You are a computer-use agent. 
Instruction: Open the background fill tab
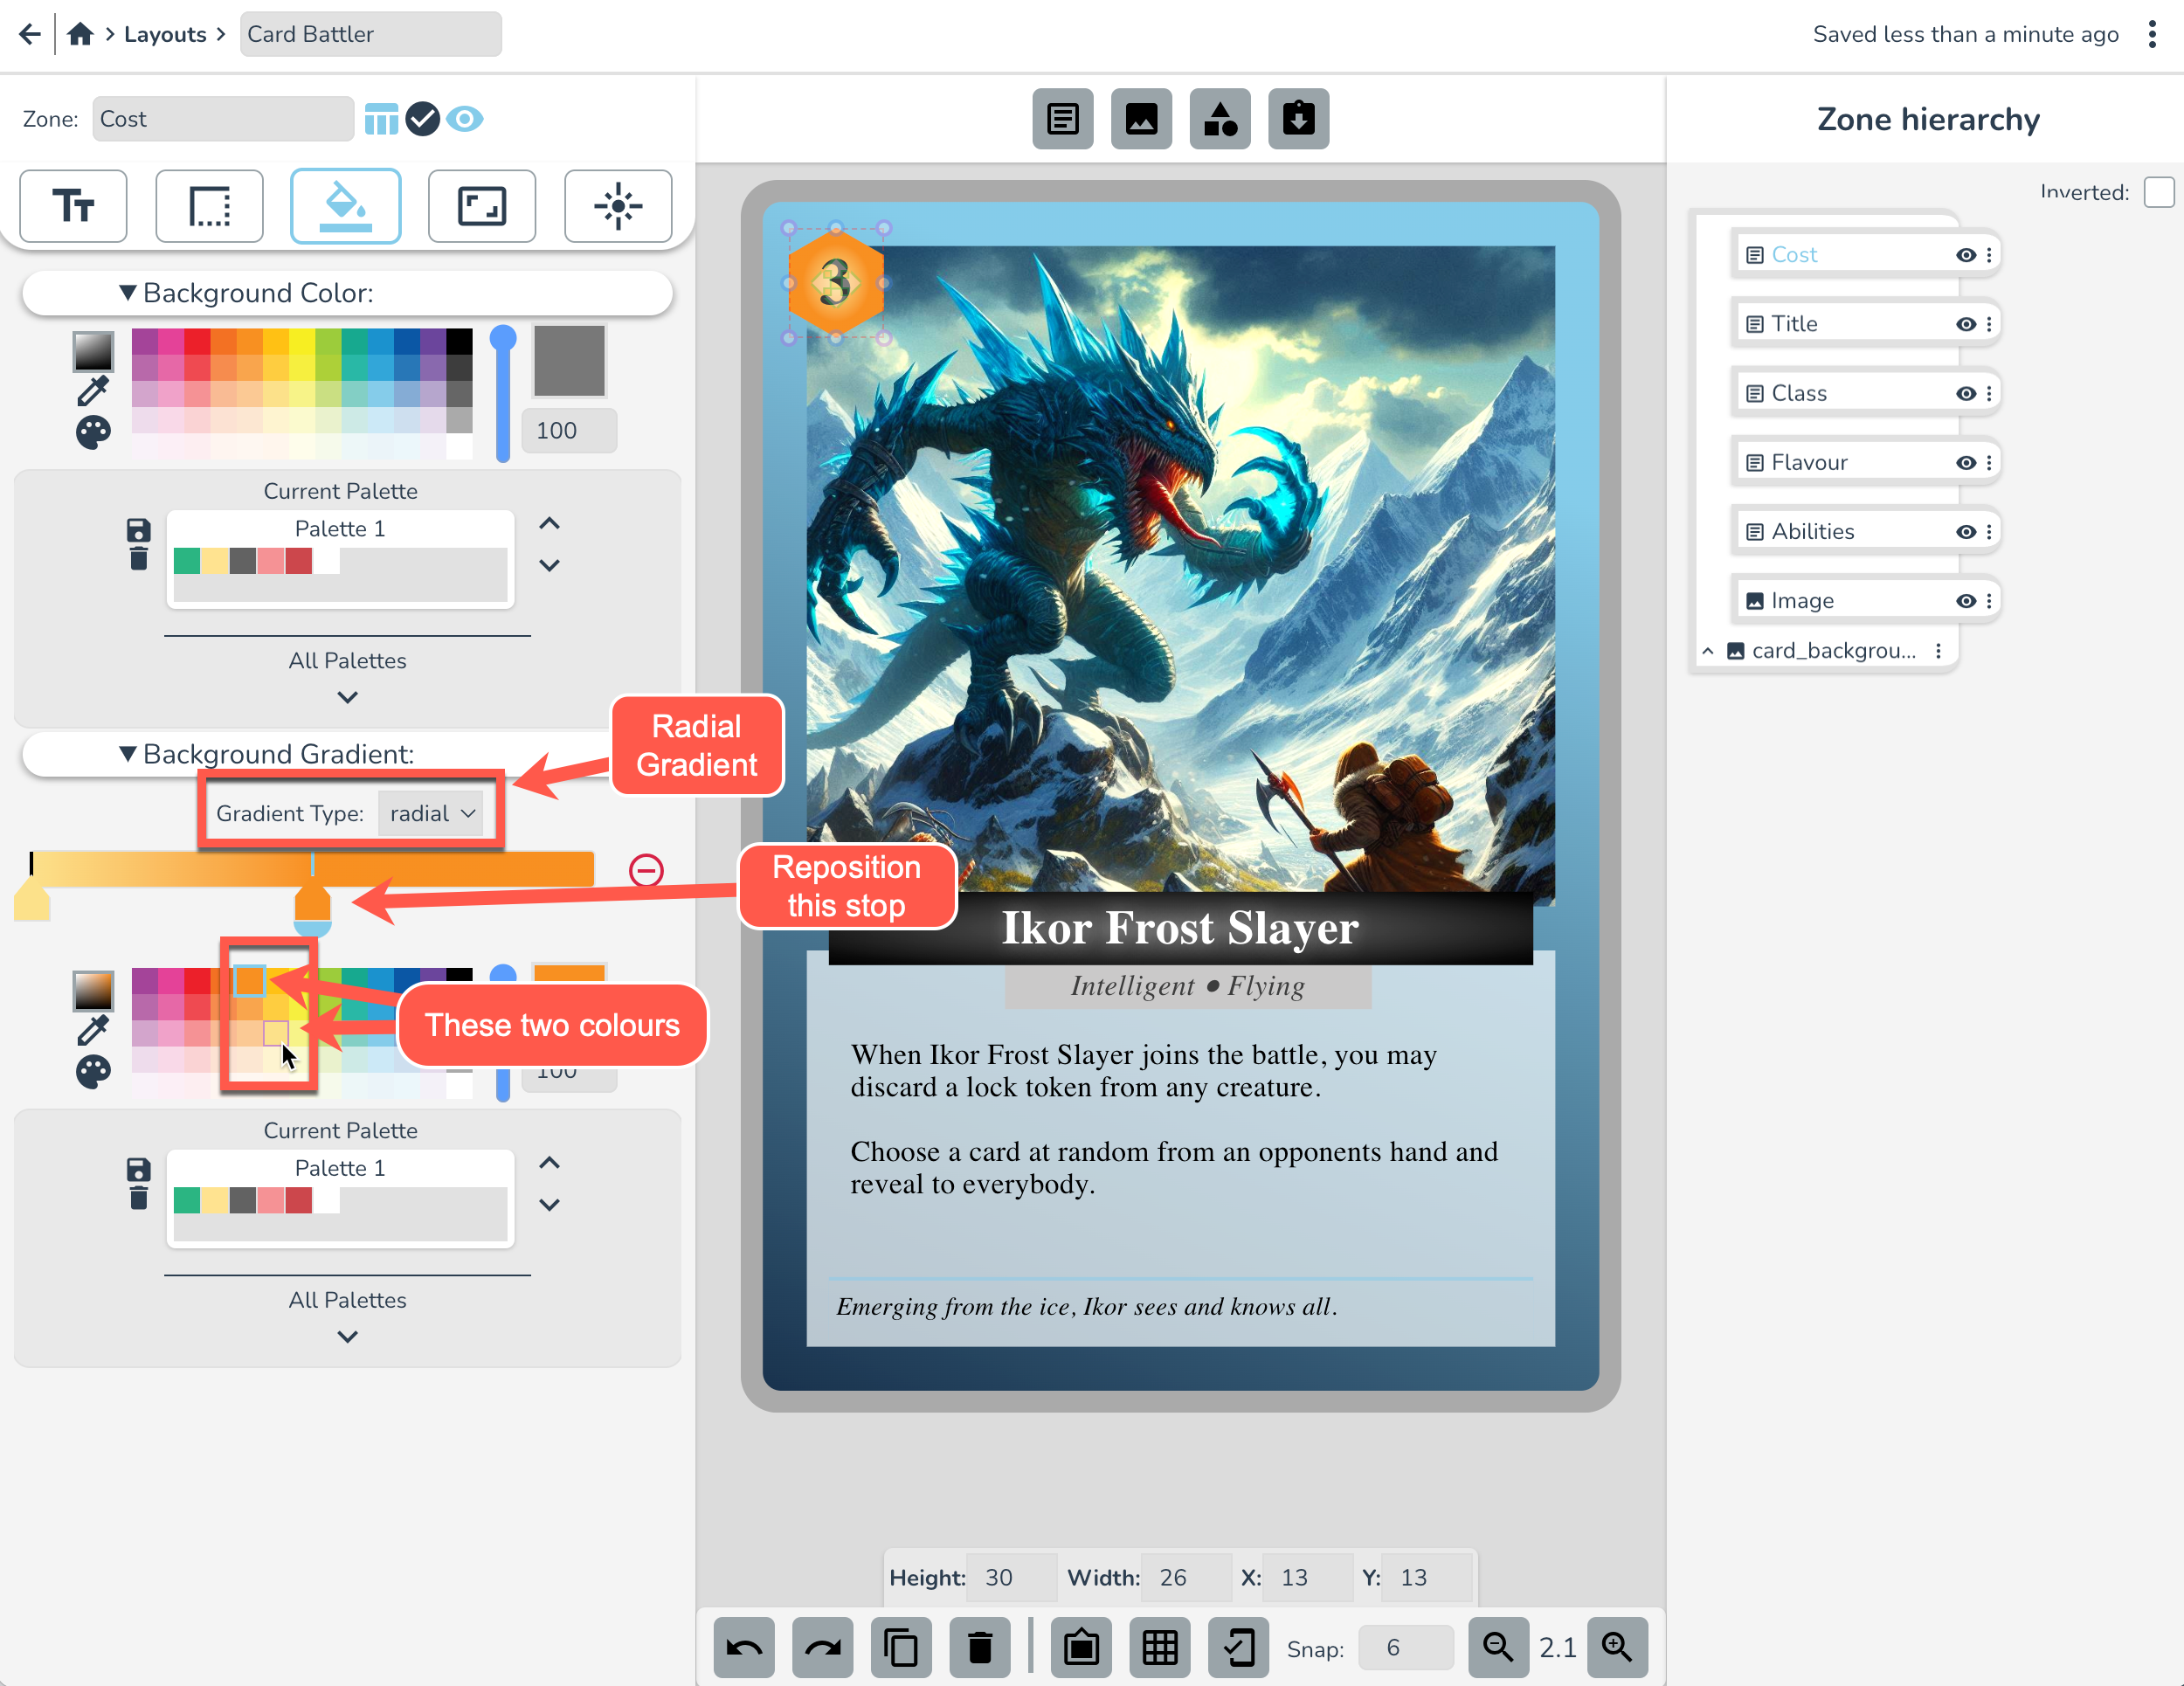click(x=346, y=206)
